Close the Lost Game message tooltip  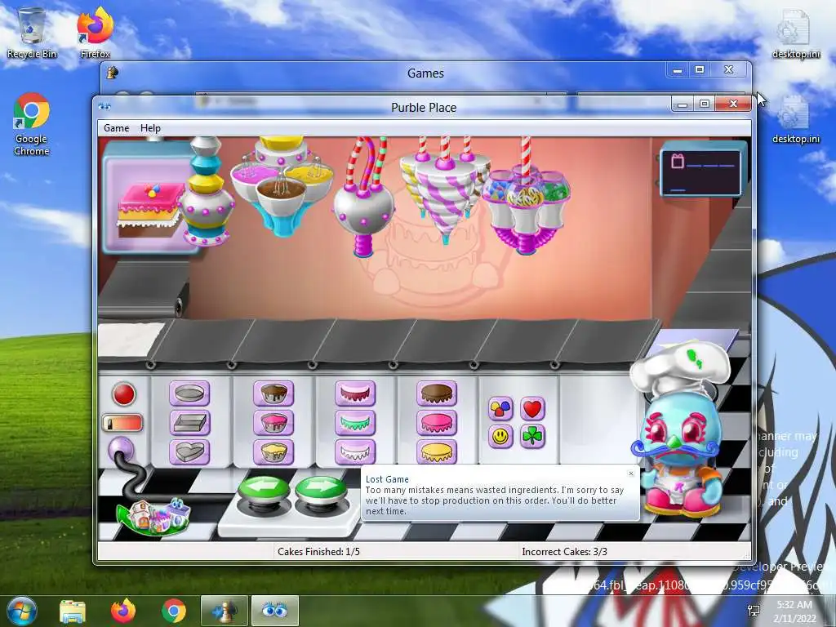631,474
